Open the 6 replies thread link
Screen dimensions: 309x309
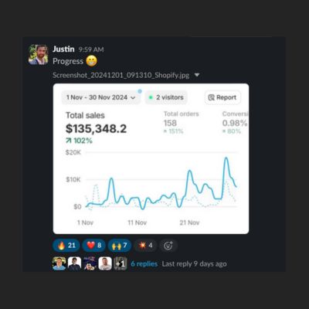(x=144, y=264)
